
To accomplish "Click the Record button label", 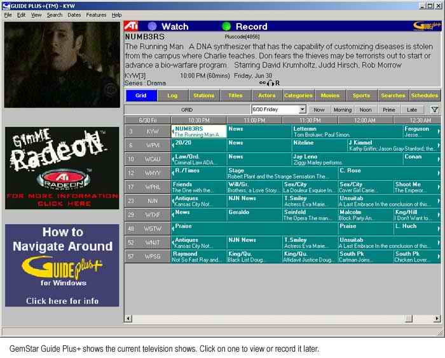I will 252,27.
